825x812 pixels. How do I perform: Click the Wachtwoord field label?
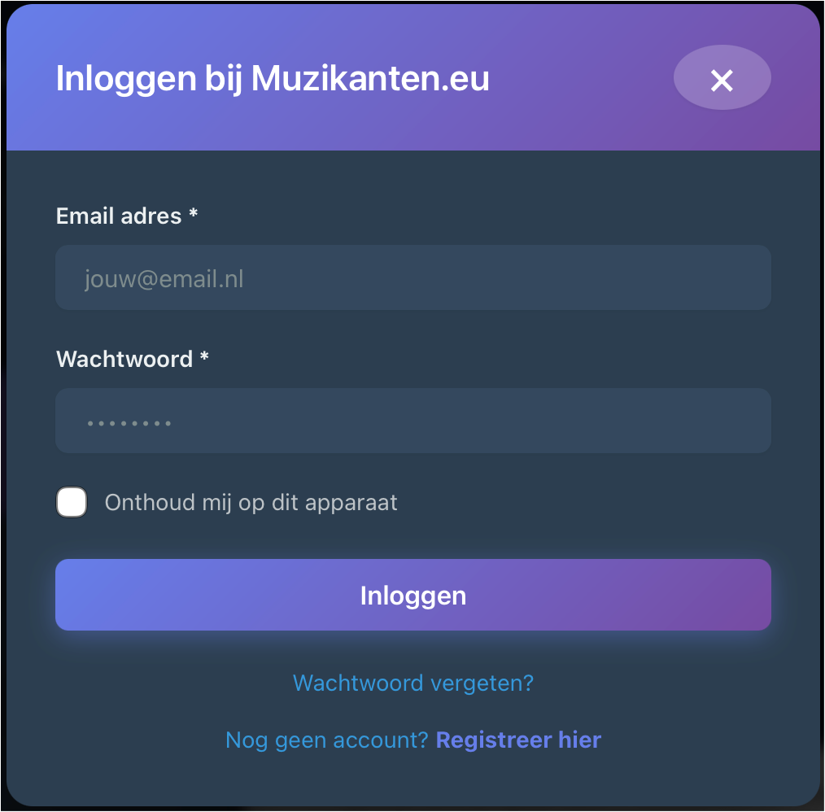click(x=124, y=359)
